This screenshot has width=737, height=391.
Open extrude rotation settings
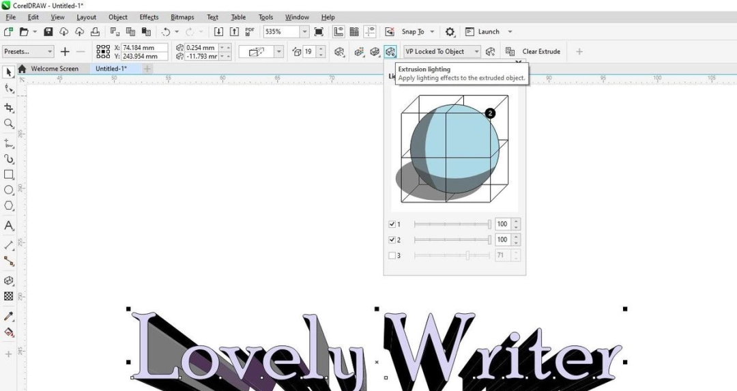(339, 51)
